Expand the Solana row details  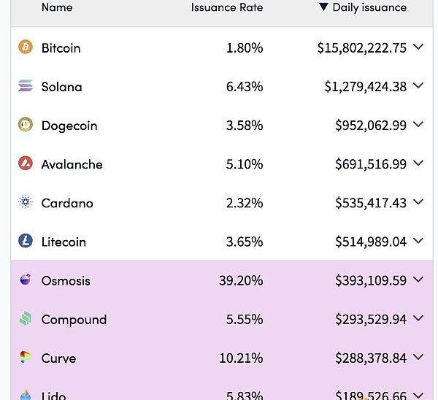click(x=418, y=86)
